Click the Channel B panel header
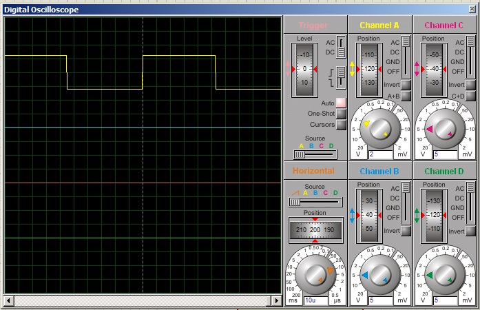480x310 pixels. [379, 172]
